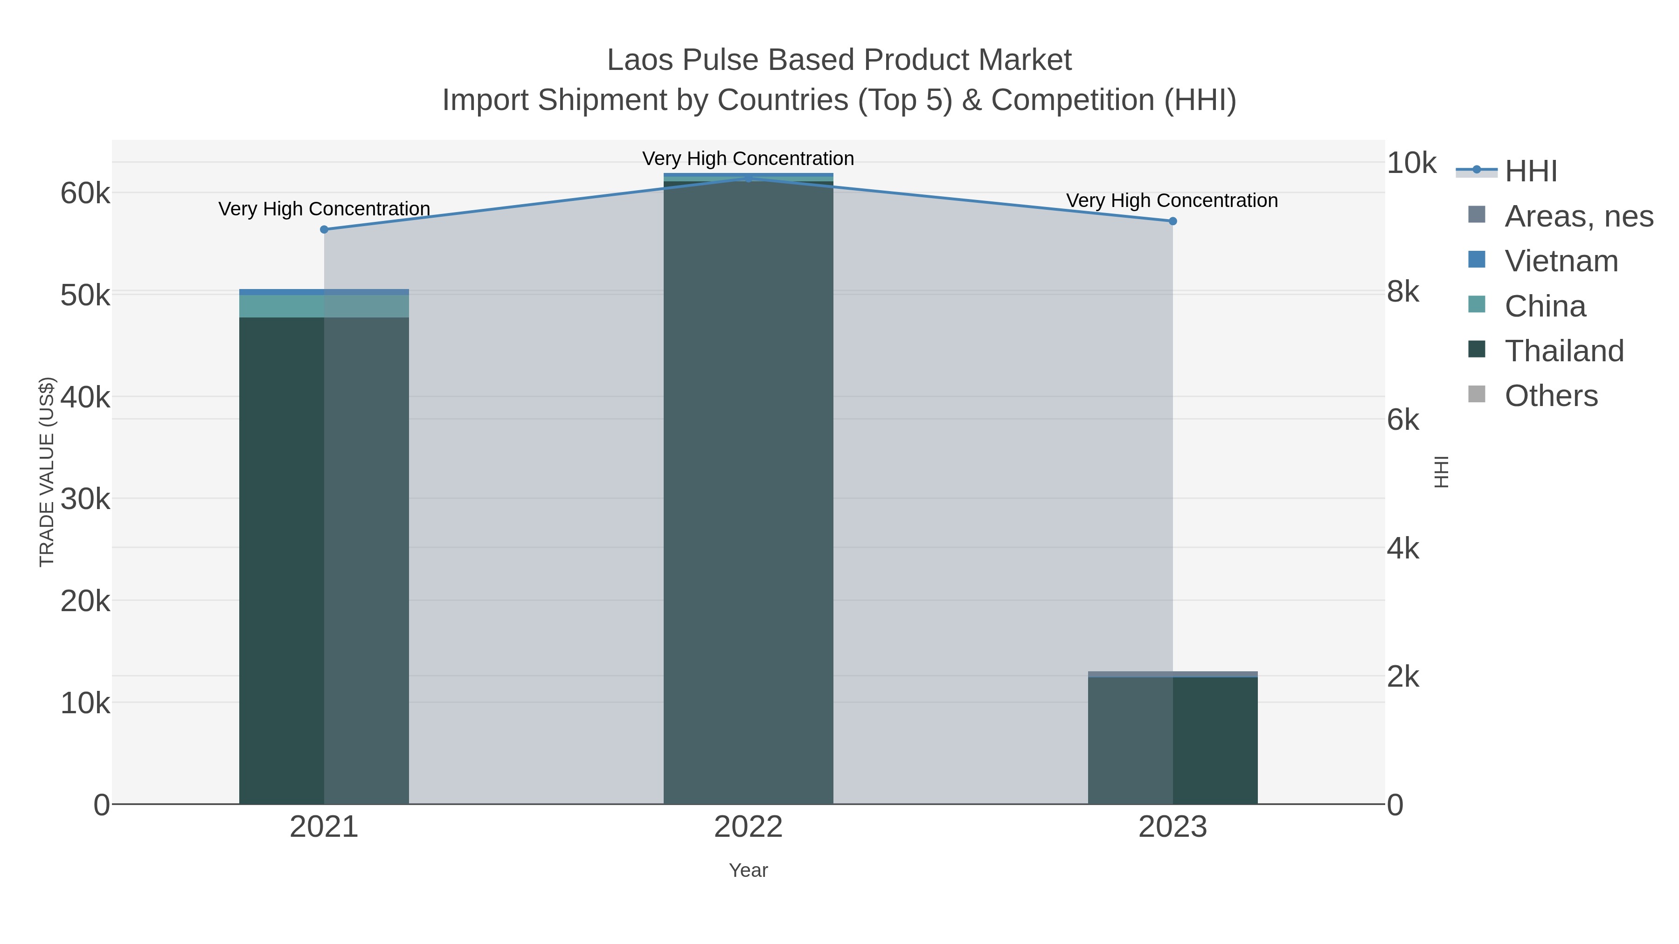Click the 2022 Thailand bar

[x=748, y=492]
